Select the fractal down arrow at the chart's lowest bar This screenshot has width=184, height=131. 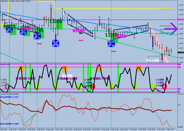pos(162,62)
